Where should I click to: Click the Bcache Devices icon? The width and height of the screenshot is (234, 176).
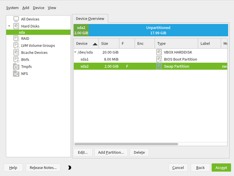tap(16, 52)
